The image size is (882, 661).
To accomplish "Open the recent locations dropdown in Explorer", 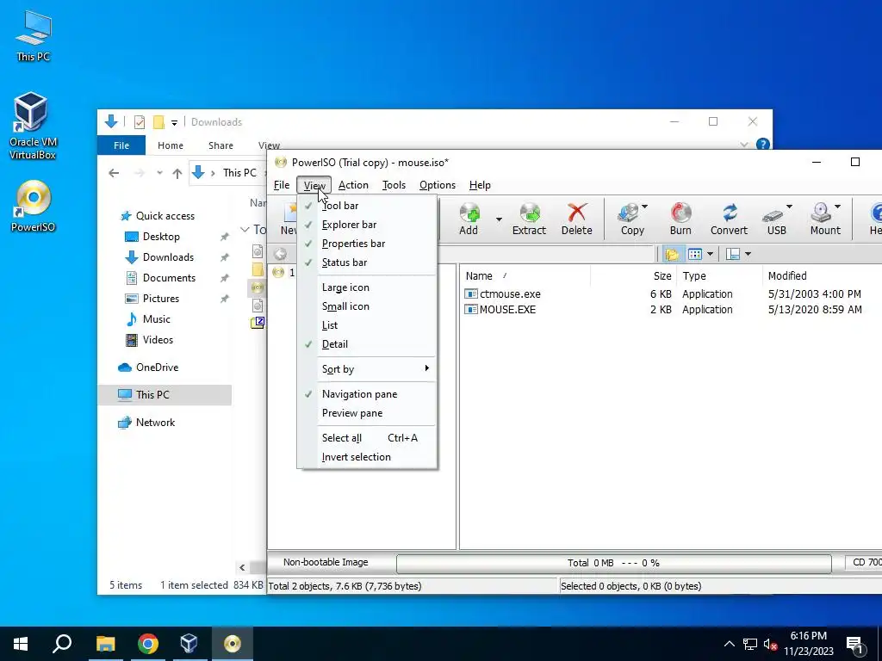I will (x=159, y=173).
